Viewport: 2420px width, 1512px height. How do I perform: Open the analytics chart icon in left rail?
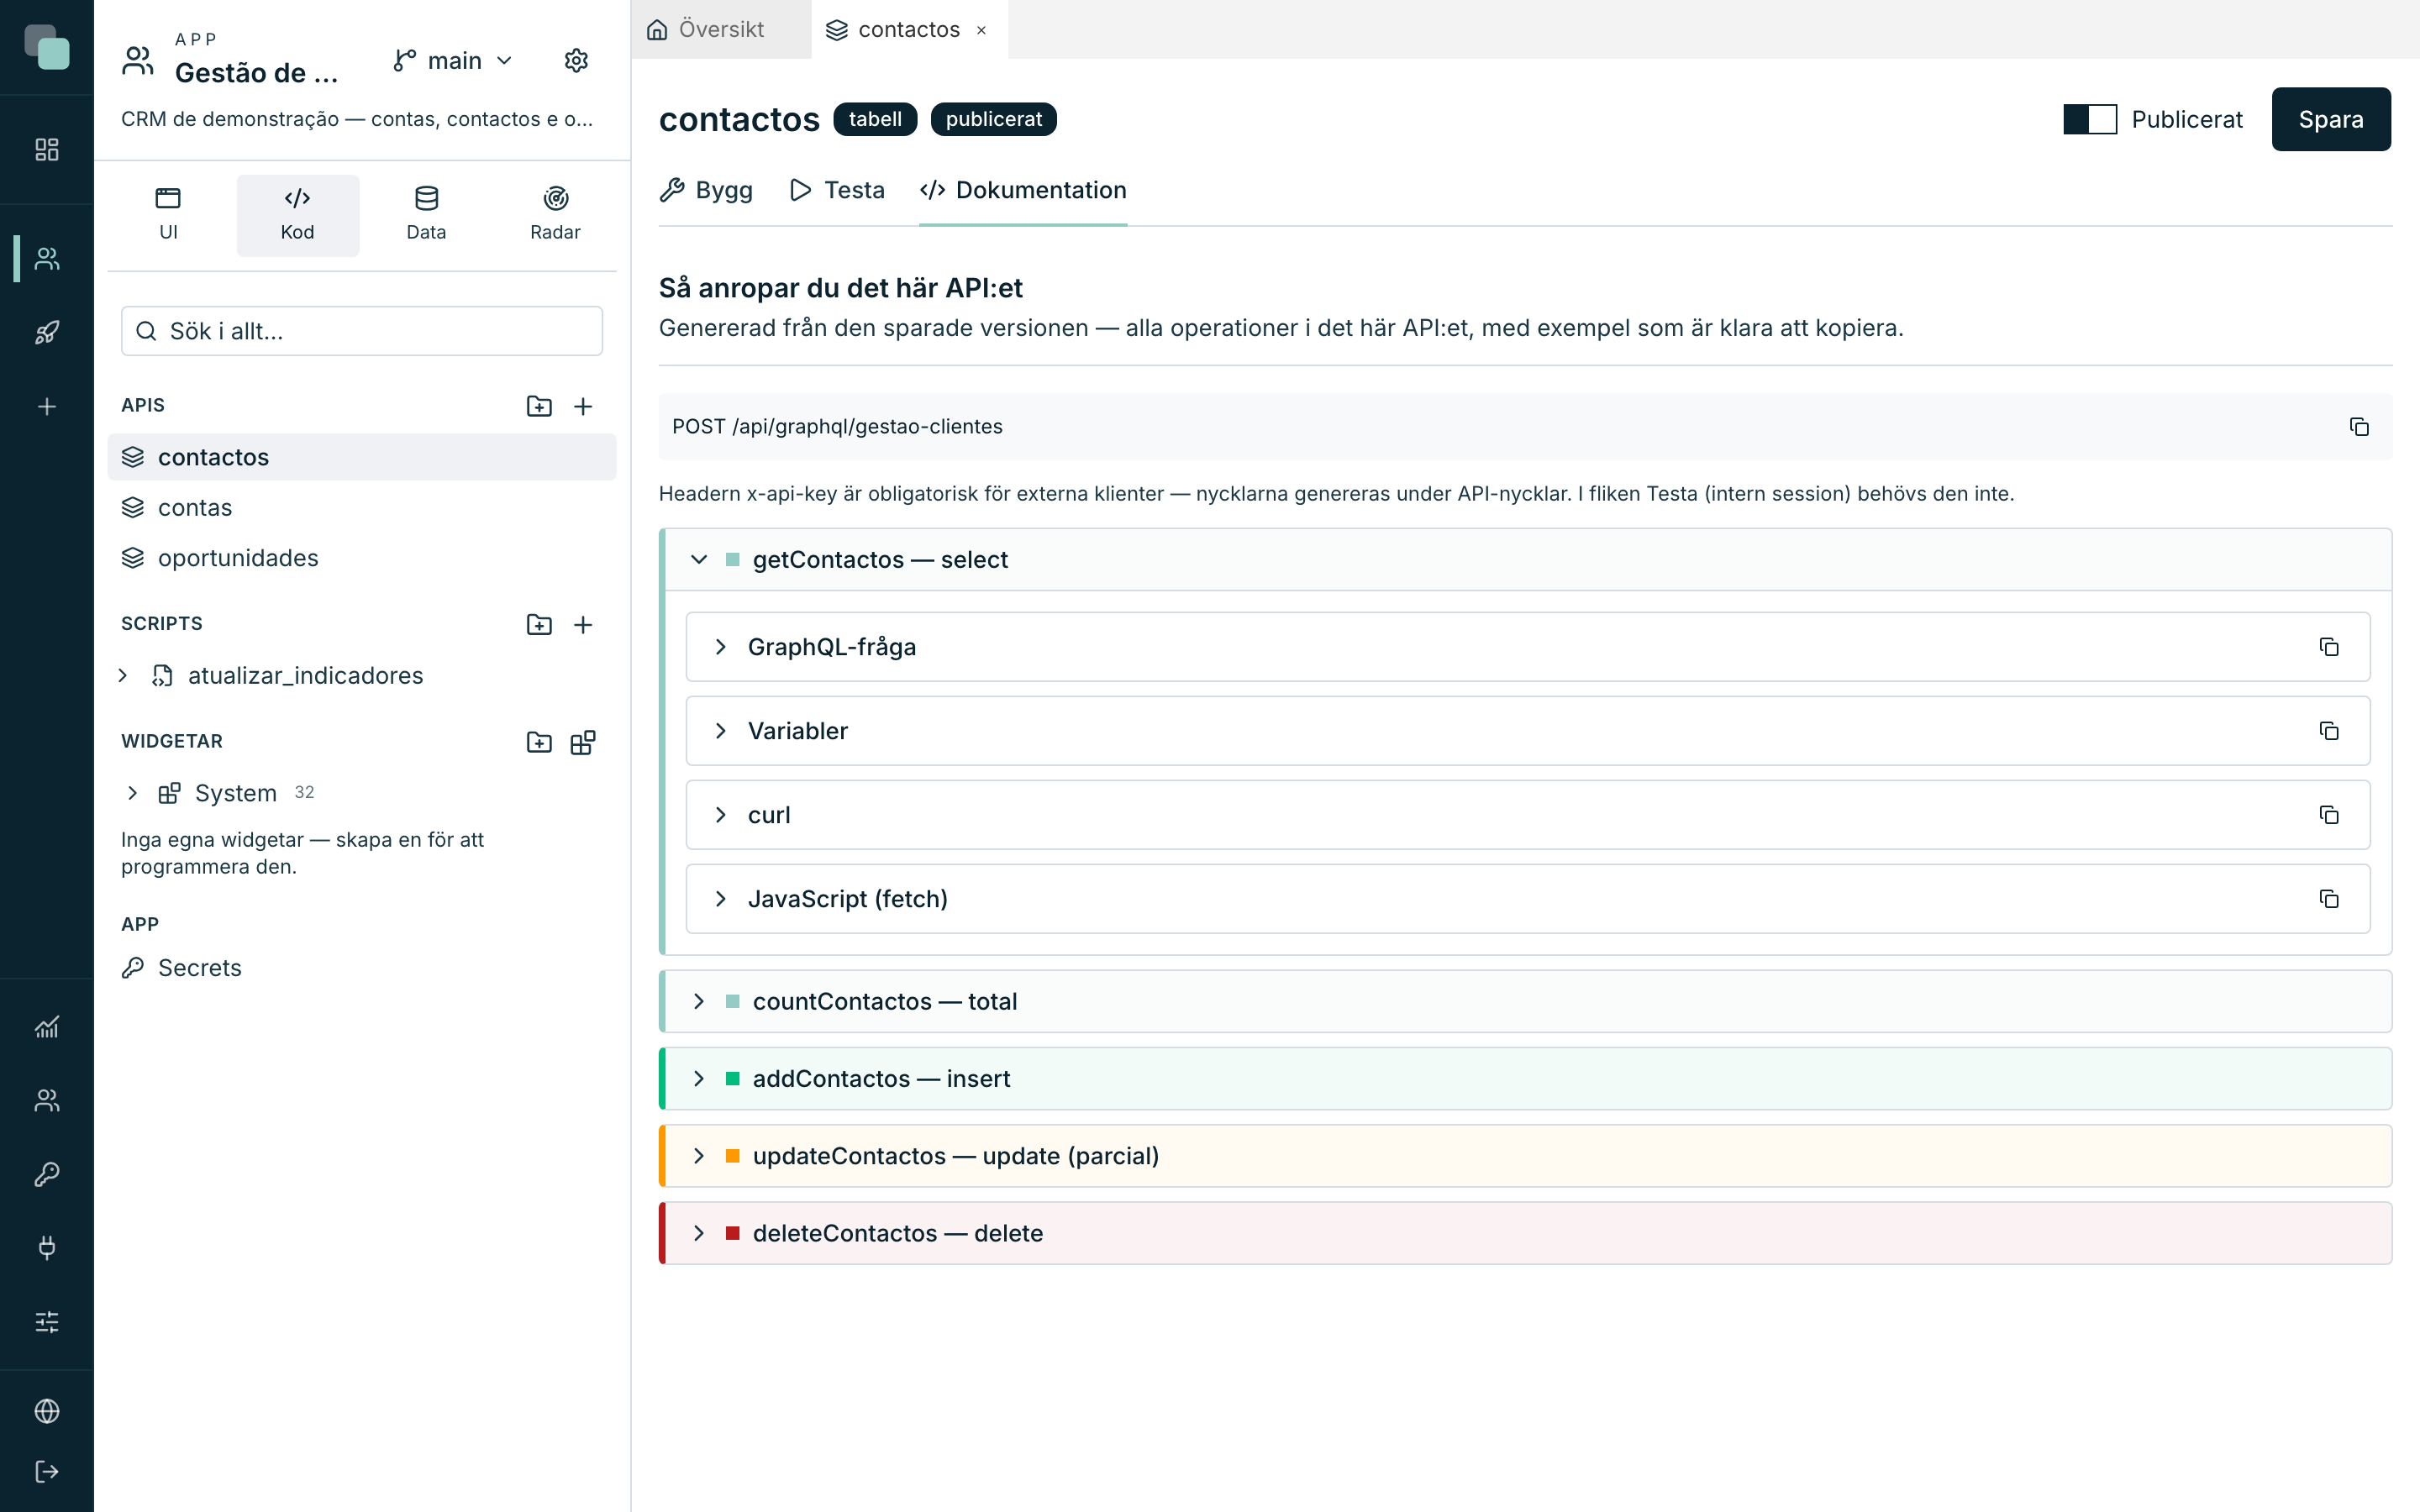pyautogui.click(x=47, y=1027)
